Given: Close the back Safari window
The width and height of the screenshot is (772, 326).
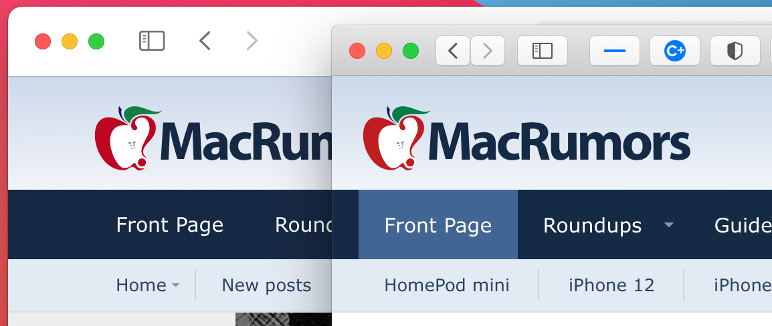Looking at the screenshot, I should (43, 41).
